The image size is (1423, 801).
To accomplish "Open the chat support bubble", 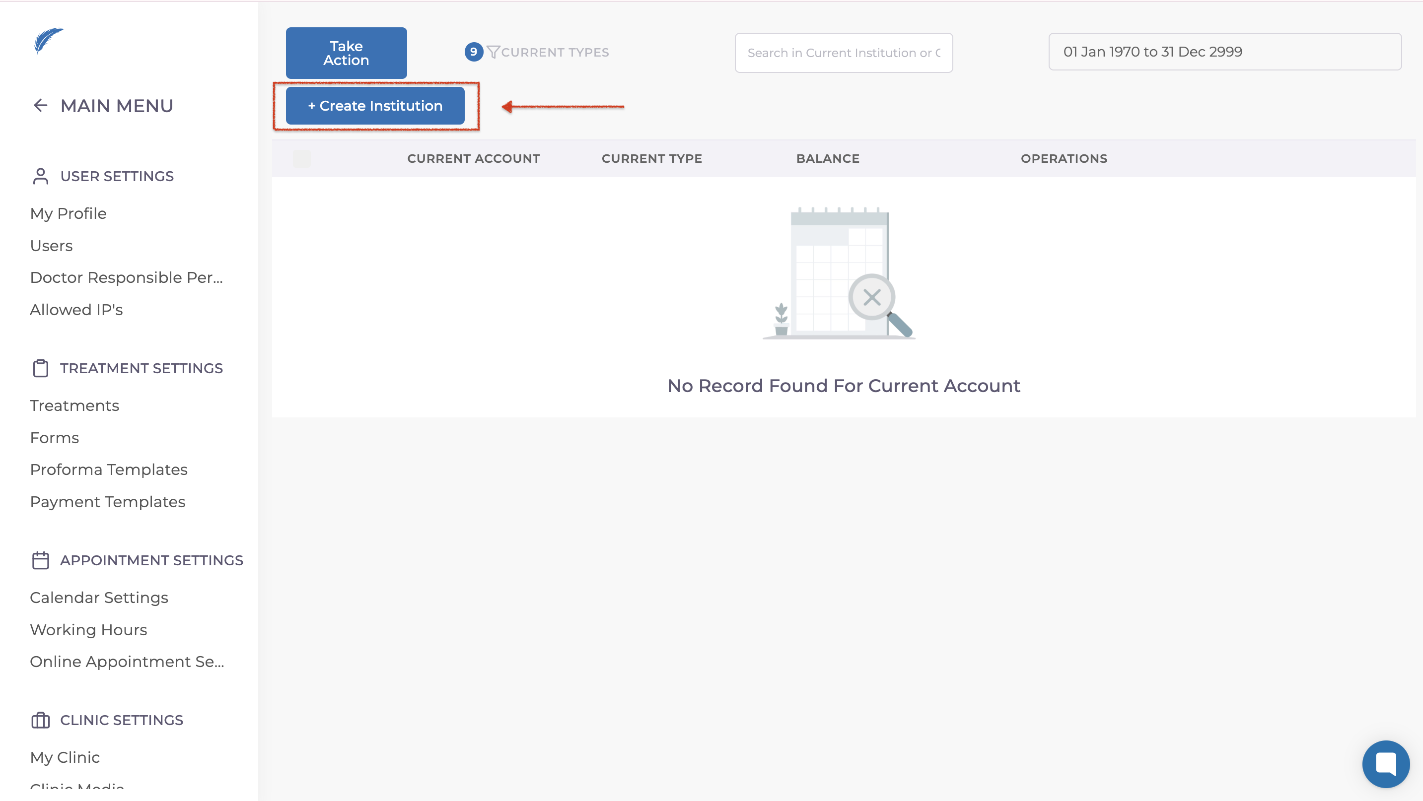I will [1385, 763].
